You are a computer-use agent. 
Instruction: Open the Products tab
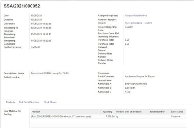[x=10, y=102]
